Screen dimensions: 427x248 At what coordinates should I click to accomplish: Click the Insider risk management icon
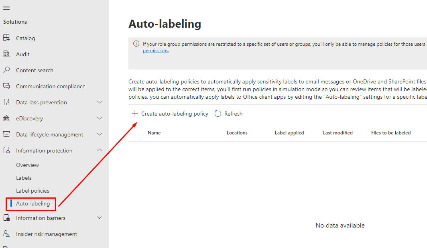6,234
